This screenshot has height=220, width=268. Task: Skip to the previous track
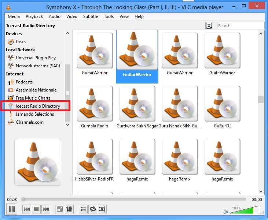27,209
